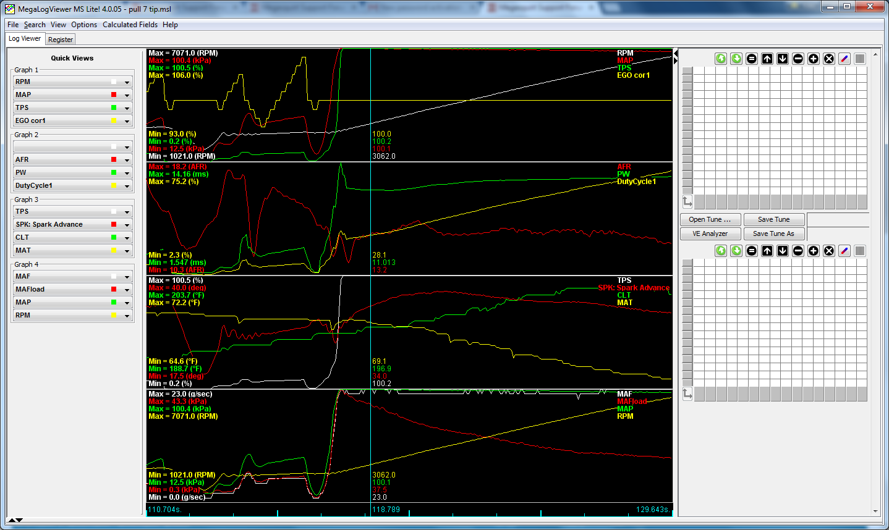This screenshot has height=530, width=889.
Task: Open the Help menu
Action: (x=170, y=25)
